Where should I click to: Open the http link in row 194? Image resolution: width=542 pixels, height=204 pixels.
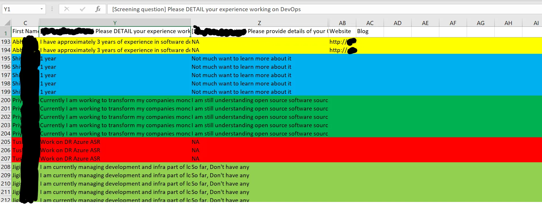[x=338, y=50]
